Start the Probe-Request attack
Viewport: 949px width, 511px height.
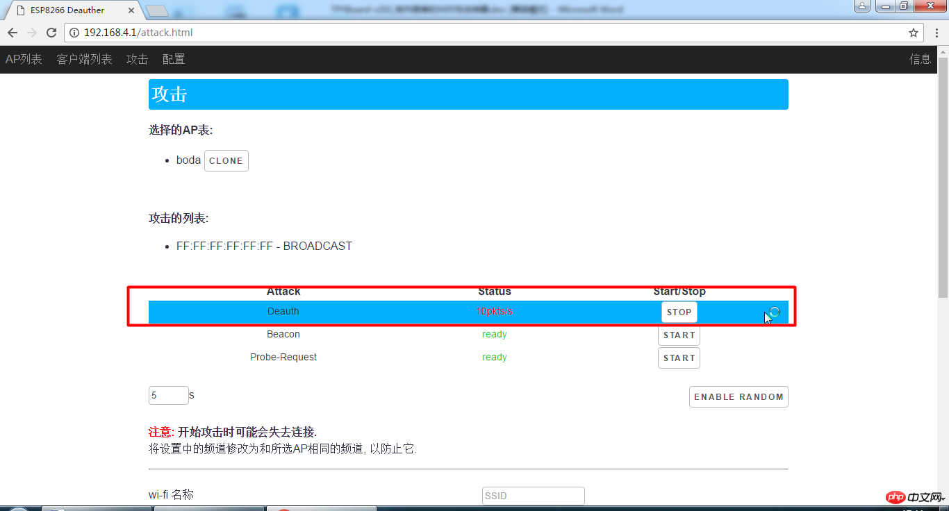point(679,358)
